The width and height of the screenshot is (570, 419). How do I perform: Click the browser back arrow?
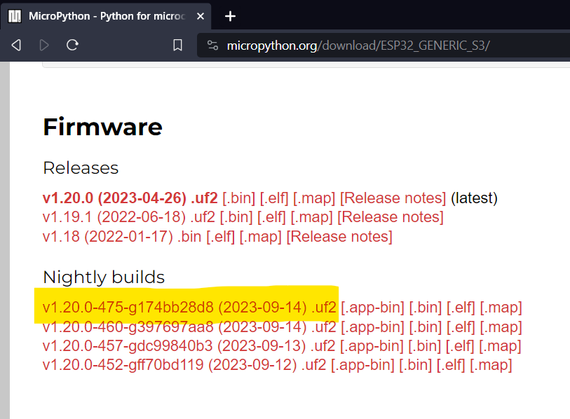tap(16, 45)
